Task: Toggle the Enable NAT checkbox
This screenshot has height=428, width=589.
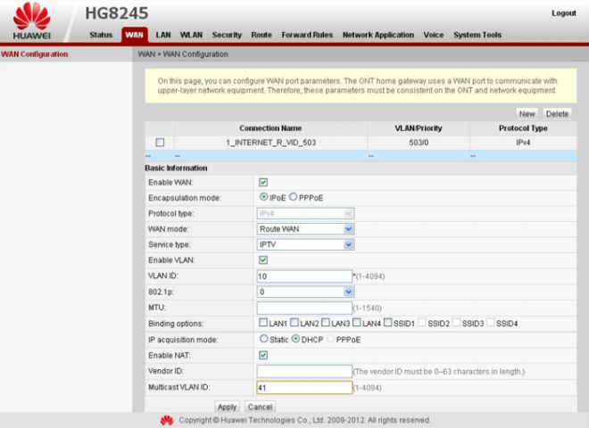Action: point(263,355)
